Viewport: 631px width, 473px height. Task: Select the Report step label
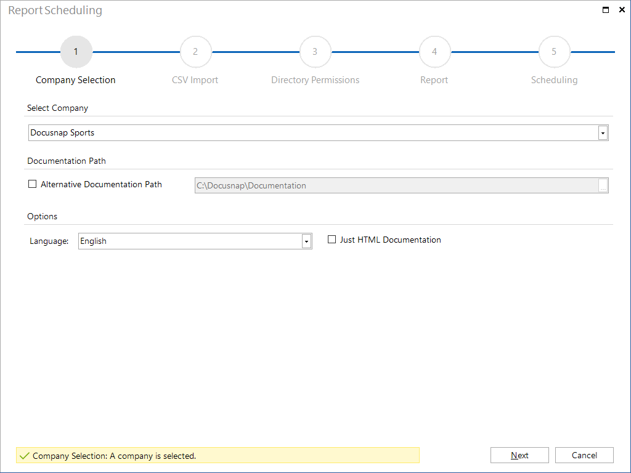tap(434, 80)
